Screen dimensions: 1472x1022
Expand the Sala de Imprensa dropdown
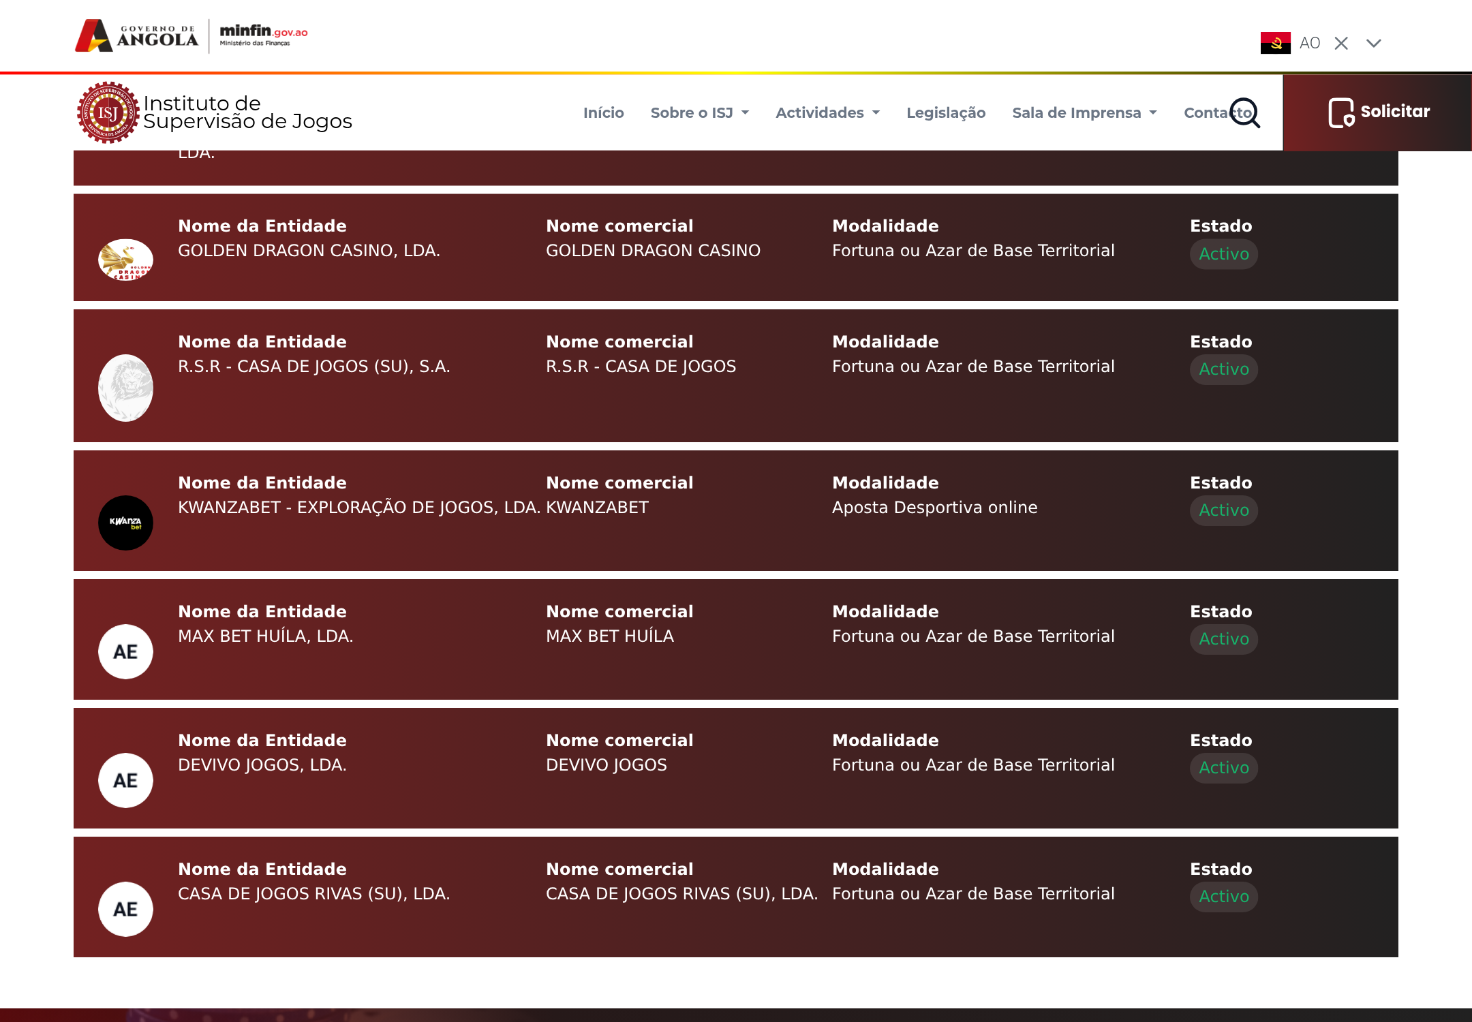pyautogui.click(x=1084, y=112)
